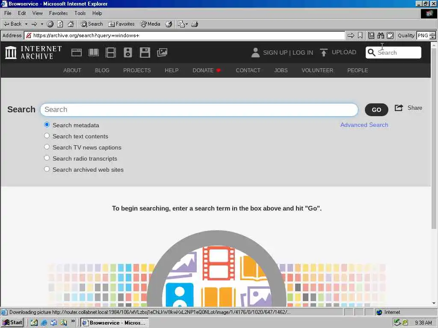Click the Browservice taskbar window button

coord(115,323)
